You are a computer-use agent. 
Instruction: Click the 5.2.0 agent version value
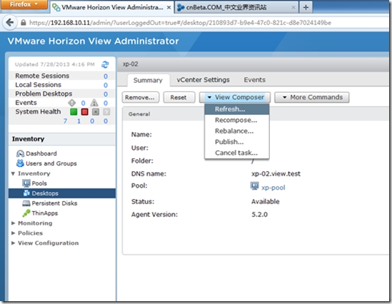[259, 214]
